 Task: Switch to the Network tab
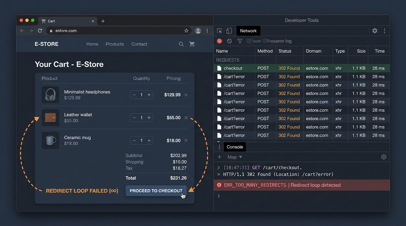click(248, 31)
